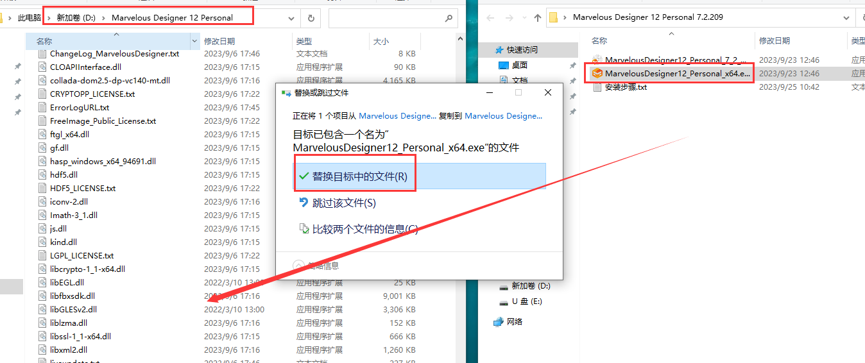The image size is (865, 363).
Task: Click the libssl-1_1-x64.dll file icon
Action: point(43,337)
